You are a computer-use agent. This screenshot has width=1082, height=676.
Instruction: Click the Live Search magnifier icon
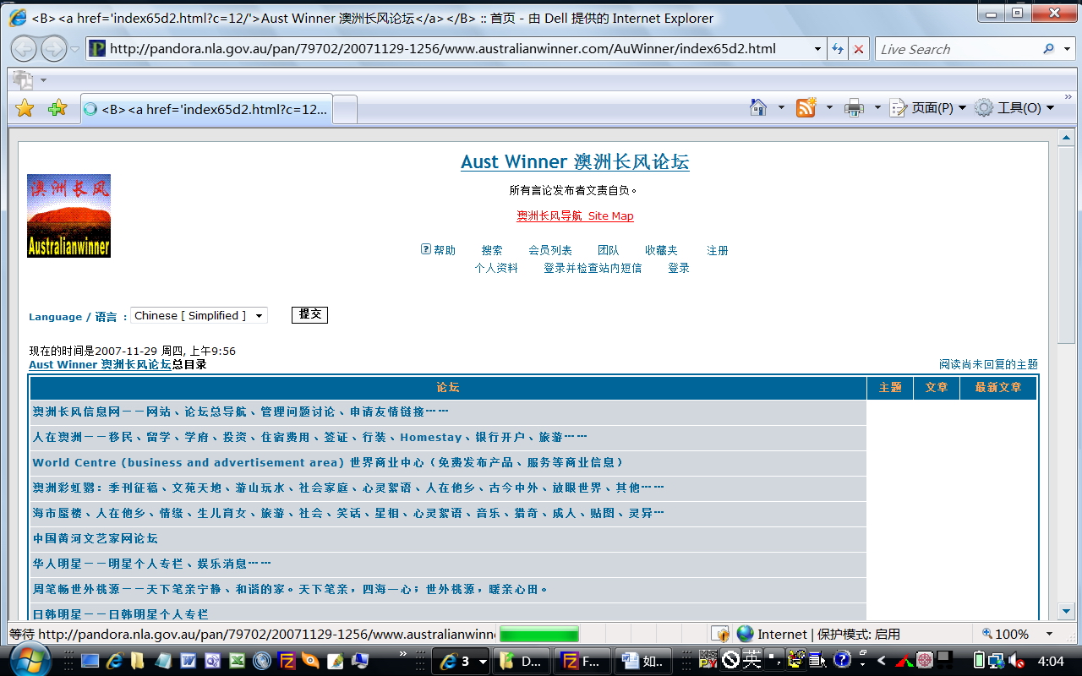[x=1048, y=49]
